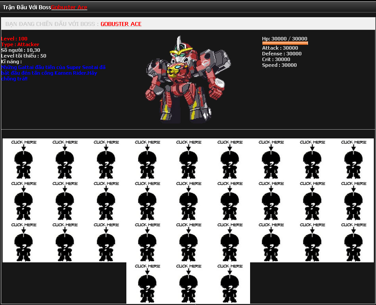Viewport: 376px width, 305px height.
Task: Select the 'Hp: 30000 / 30000' text
Action: click(x=284, y=39)
